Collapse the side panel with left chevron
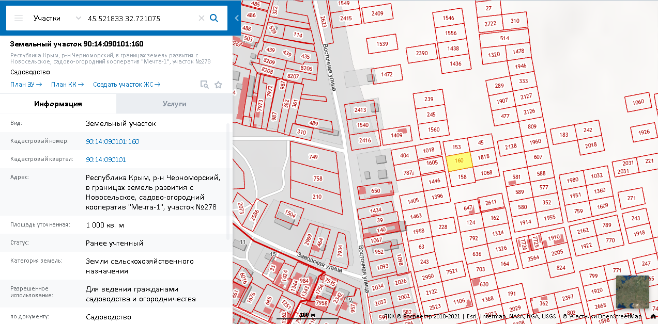Screen dimensions: 658x324 pos(237,18)
